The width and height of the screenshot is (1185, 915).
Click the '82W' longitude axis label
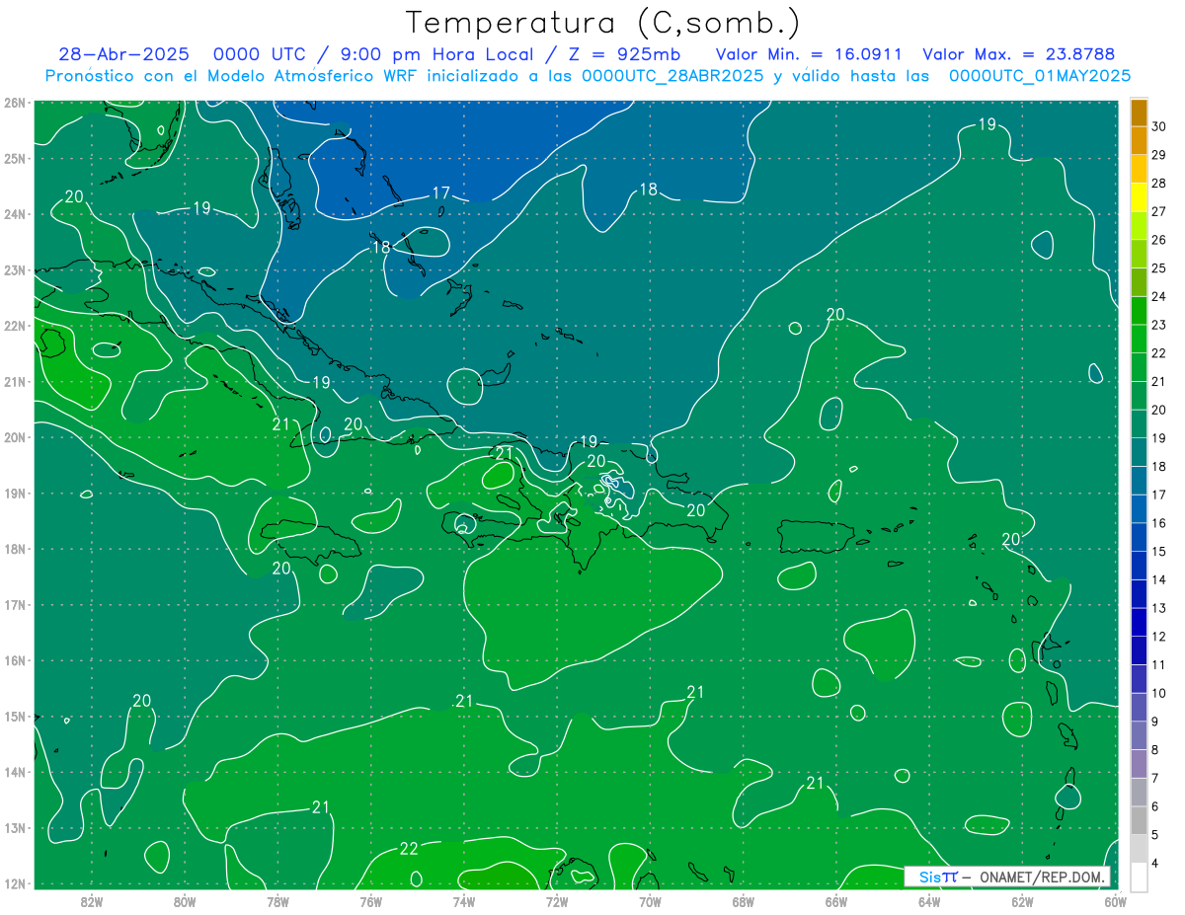point(92,901)
